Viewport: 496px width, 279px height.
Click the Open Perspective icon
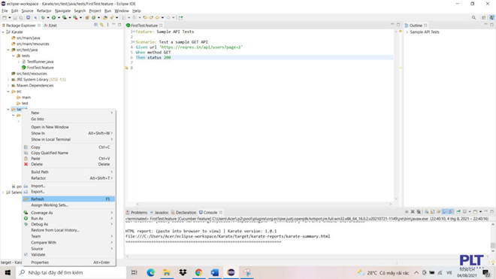point(484,18)
